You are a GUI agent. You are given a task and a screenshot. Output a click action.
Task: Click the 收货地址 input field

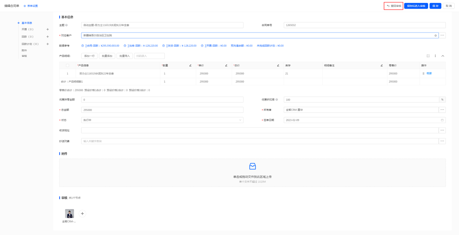(x=260, y=130)
